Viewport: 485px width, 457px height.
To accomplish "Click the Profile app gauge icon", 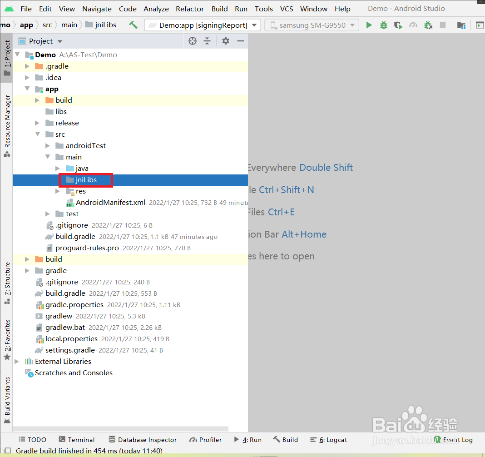I will click(413, 25).
